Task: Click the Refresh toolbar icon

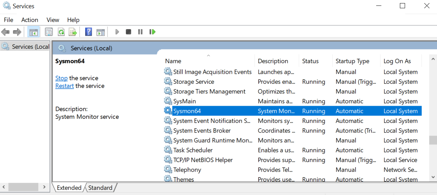Action: (61, 32)
